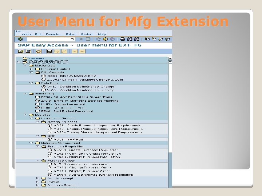Screen dimensions: 262x196
Task: Click the SAP window menu icon above Menu
Action: click(x=19, y=31)
